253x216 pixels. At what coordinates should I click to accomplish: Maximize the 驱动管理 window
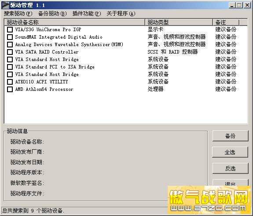click(x=239, y=5)
